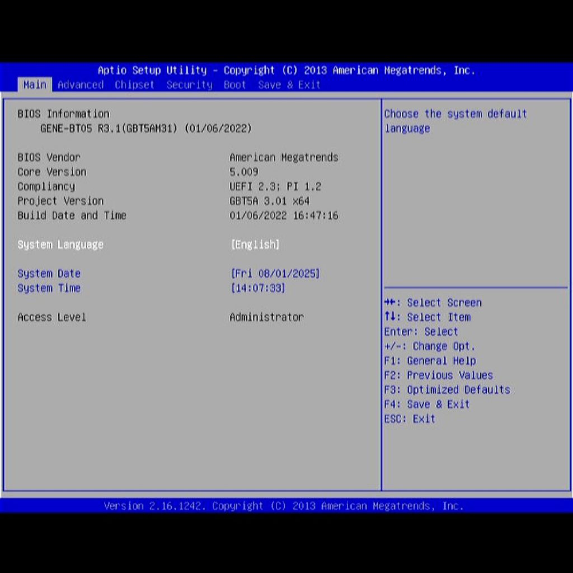Open the Chipset tab
573x573 pixels.
134,85
